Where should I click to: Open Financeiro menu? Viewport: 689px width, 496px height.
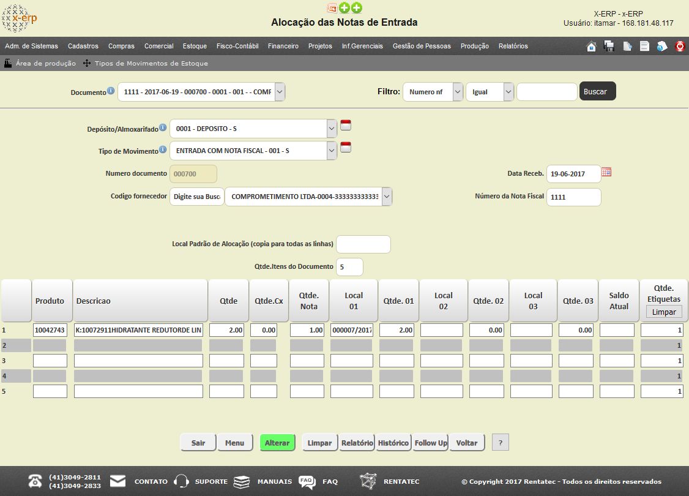283,46
